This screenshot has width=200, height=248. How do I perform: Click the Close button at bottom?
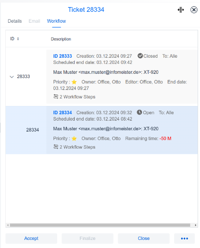(x=144, y=239)
